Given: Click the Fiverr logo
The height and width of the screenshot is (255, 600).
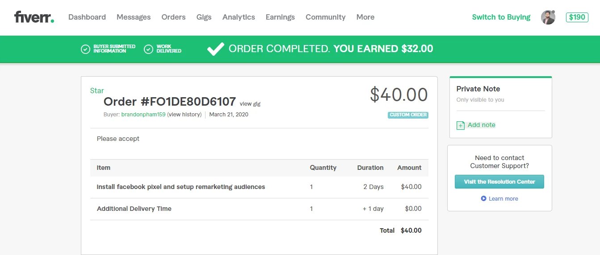Looking at the screenshot, I should [34, 17].
